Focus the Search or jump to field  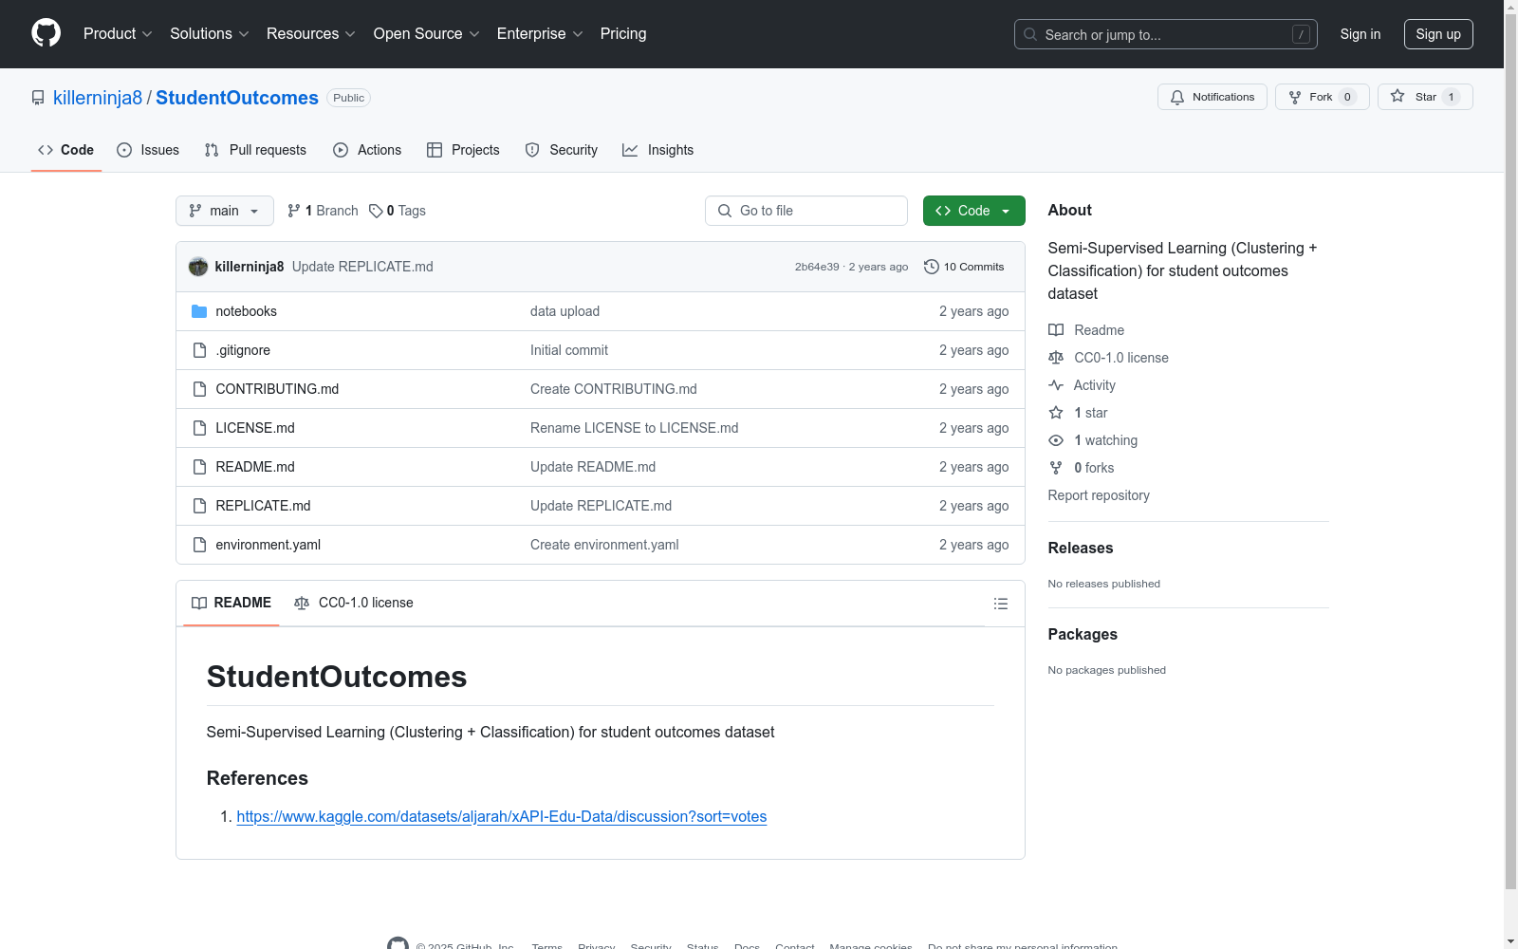(1165, 34)
